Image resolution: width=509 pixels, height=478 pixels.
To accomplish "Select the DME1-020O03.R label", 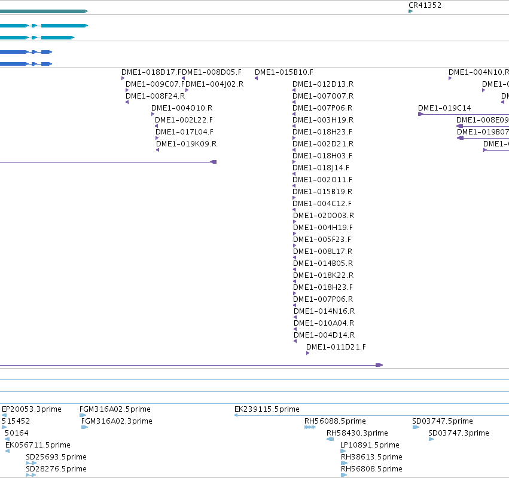I will (324, 216).
